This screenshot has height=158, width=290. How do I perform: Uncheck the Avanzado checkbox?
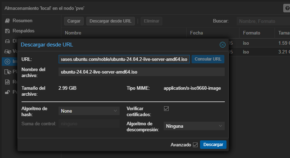pyautogui.click(x=195, y=145)
